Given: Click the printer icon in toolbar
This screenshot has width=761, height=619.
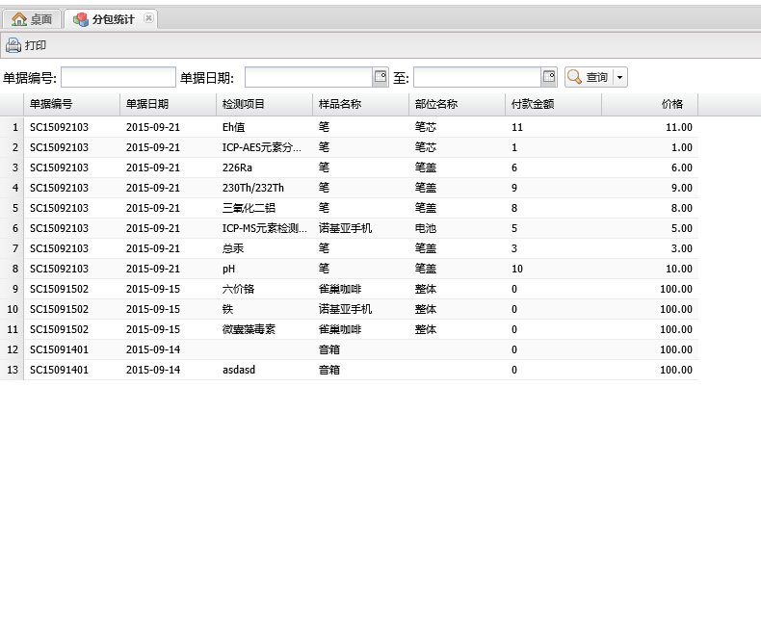Looking at the screenshot, I should pos(13,45).
